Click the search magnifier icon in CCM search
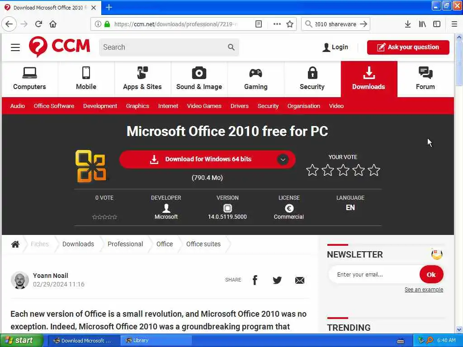This screenshot has width=463, height=347. tap(231, 47)
